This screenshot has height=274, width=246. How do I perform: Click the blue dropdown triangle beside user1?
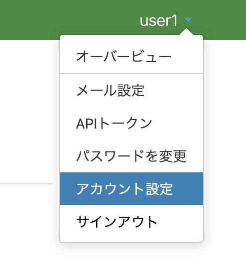[x=188, y=20]
